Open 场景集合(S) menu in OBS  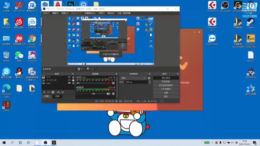tap(90, 13)
